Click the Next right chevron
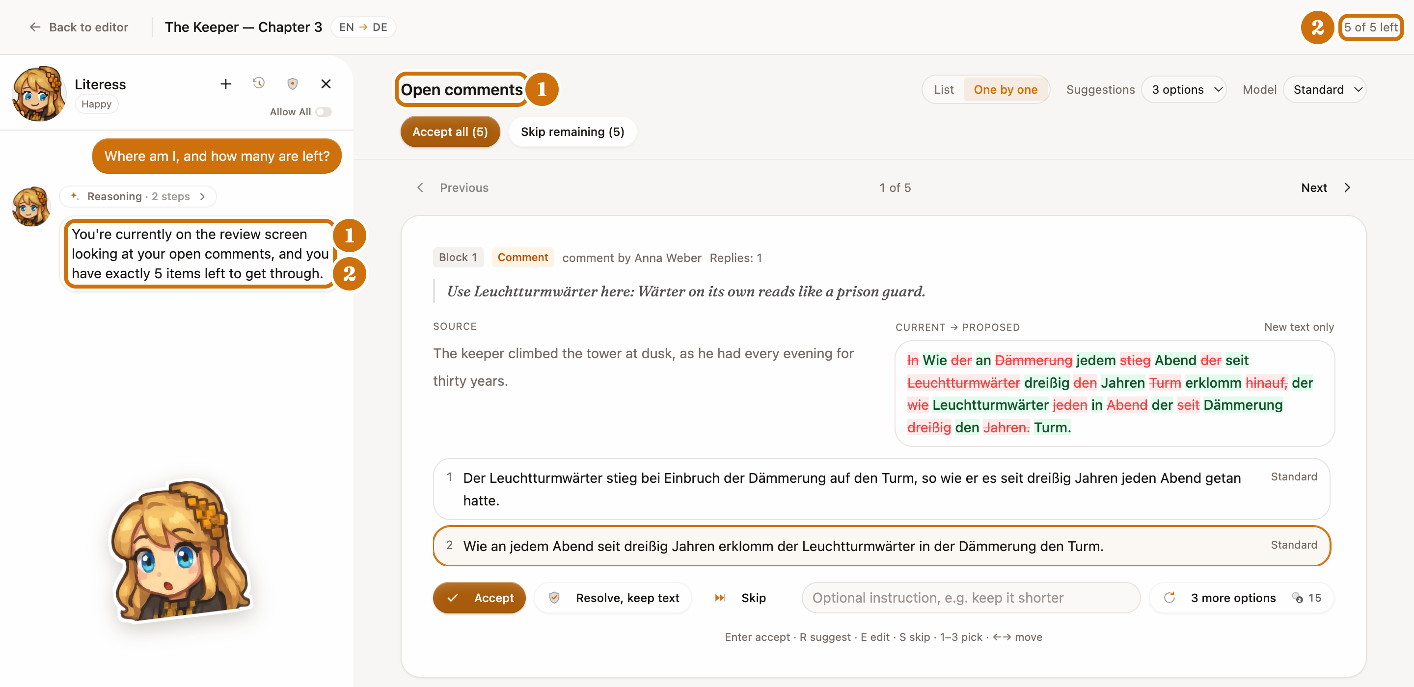1414x687 pixels. [1347, 187]
